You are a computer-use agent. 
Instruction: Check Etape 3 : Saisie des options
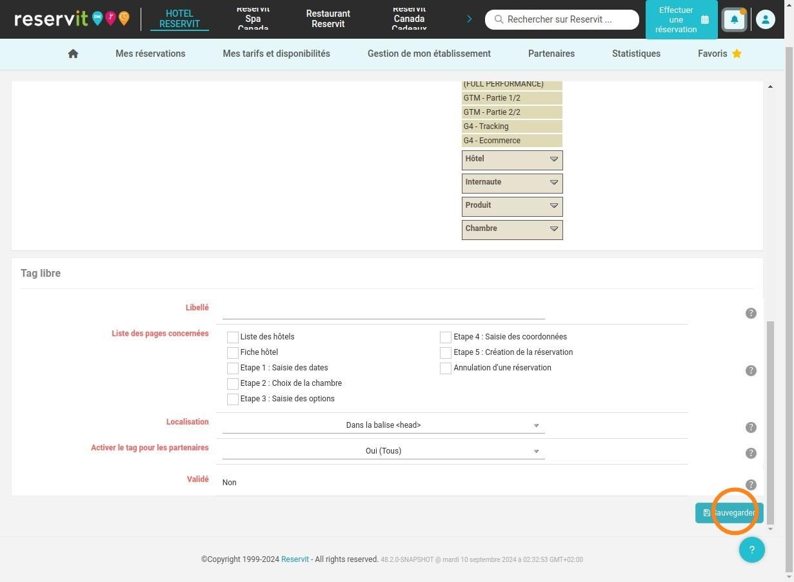pyautogui.click(x=233, y=399)
